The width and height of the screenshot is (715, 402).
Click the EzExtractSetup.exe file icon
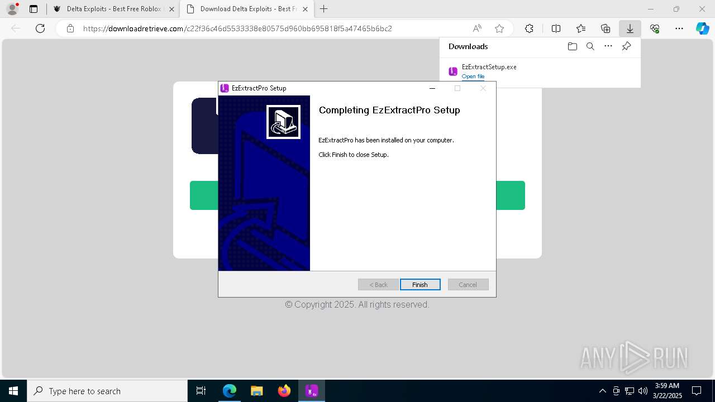tap(453, 71)
